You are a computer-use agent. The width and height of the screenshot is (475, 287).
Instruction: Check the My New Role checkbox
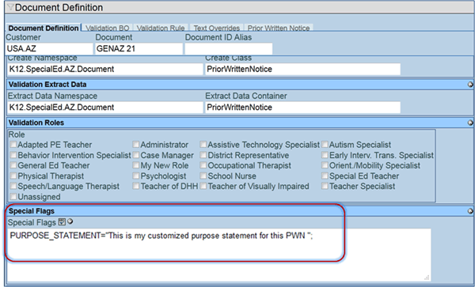pos(136,165)
